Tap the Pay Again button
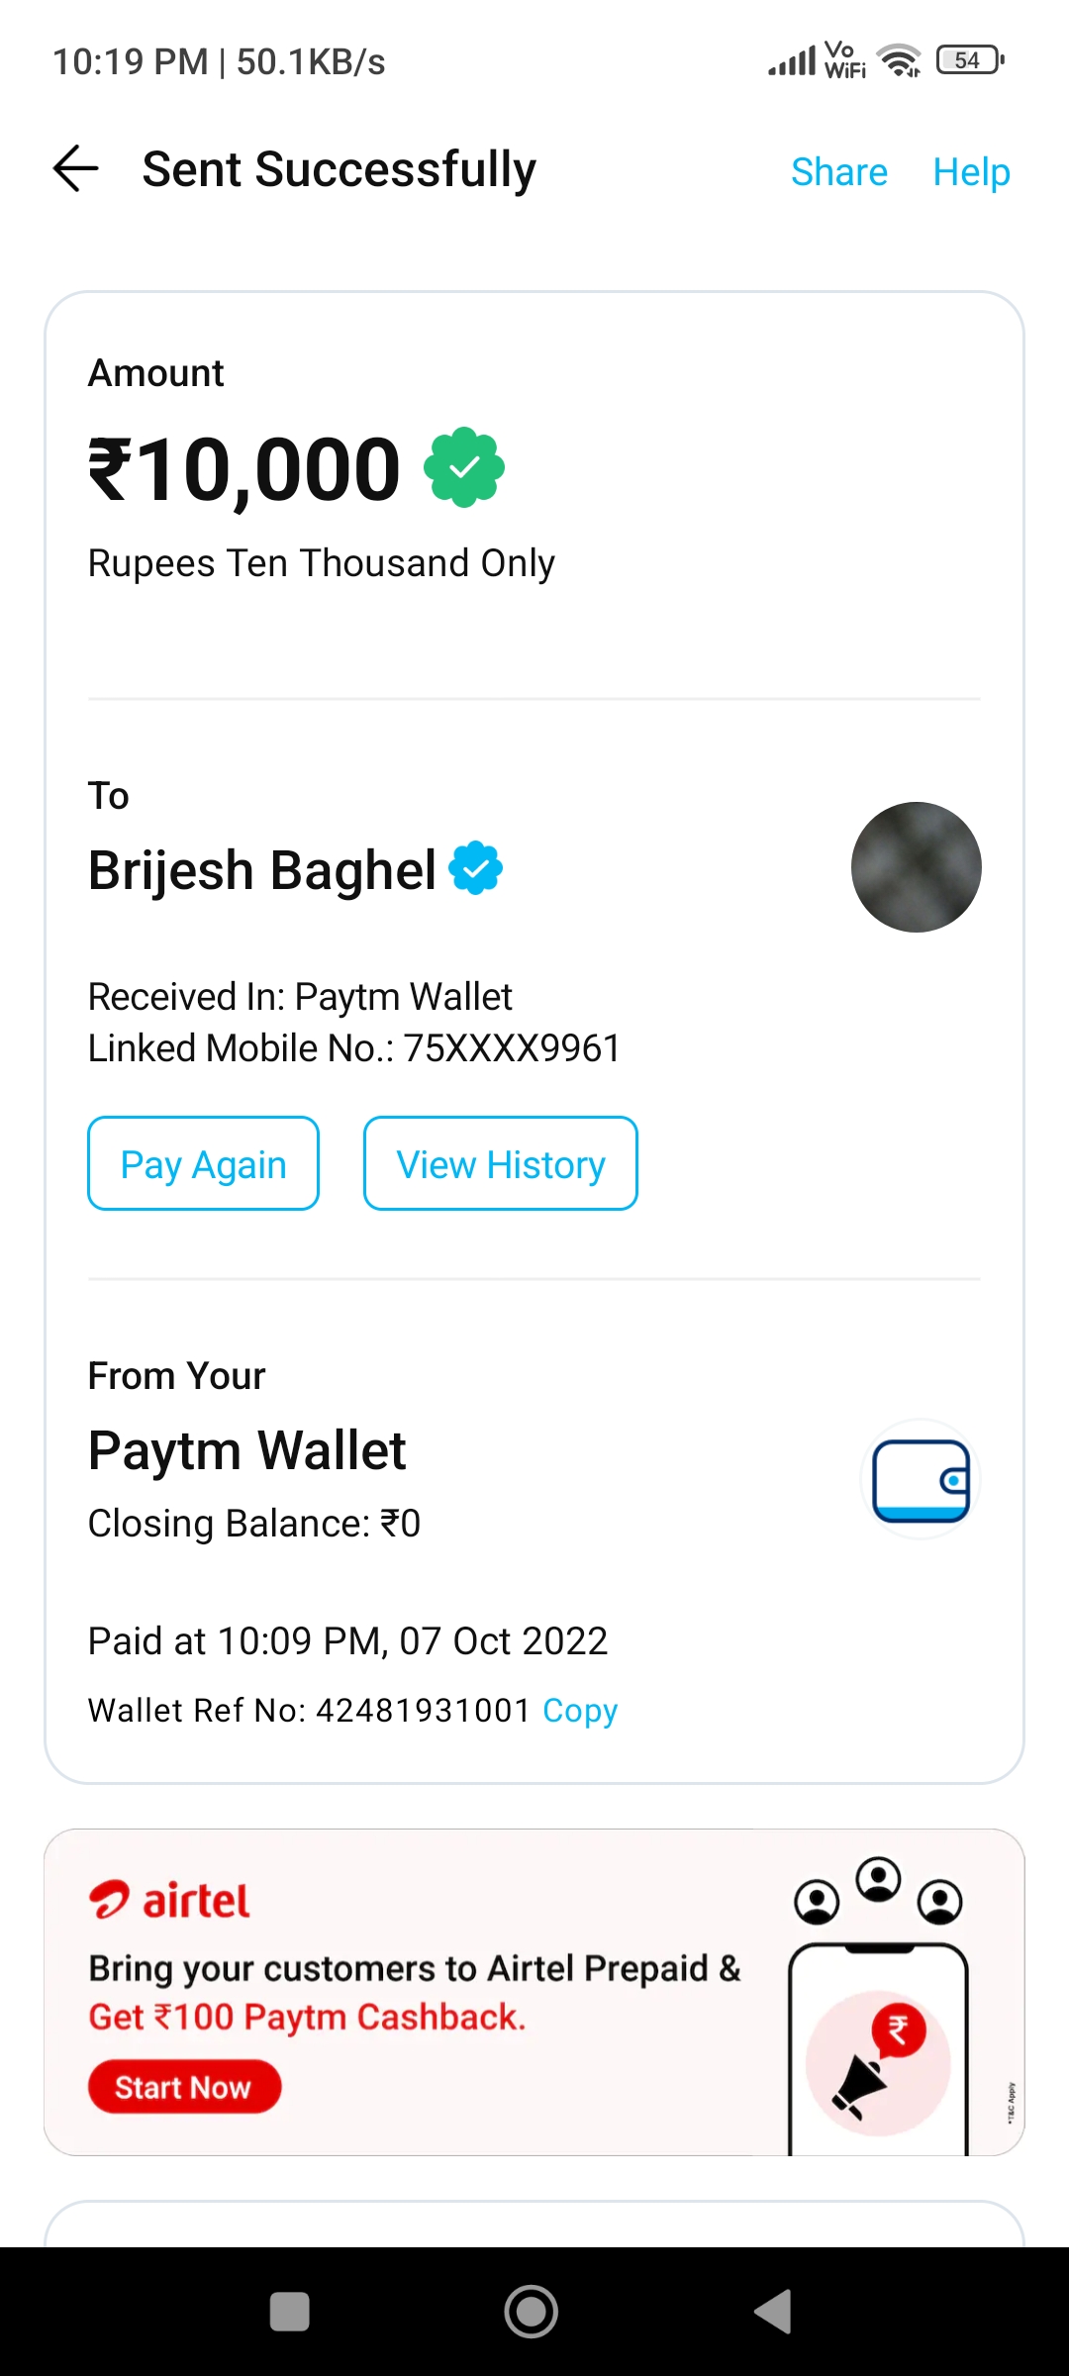Image resolution: width=1069 pixels, height=2376 pixels. pos(203,1164)
